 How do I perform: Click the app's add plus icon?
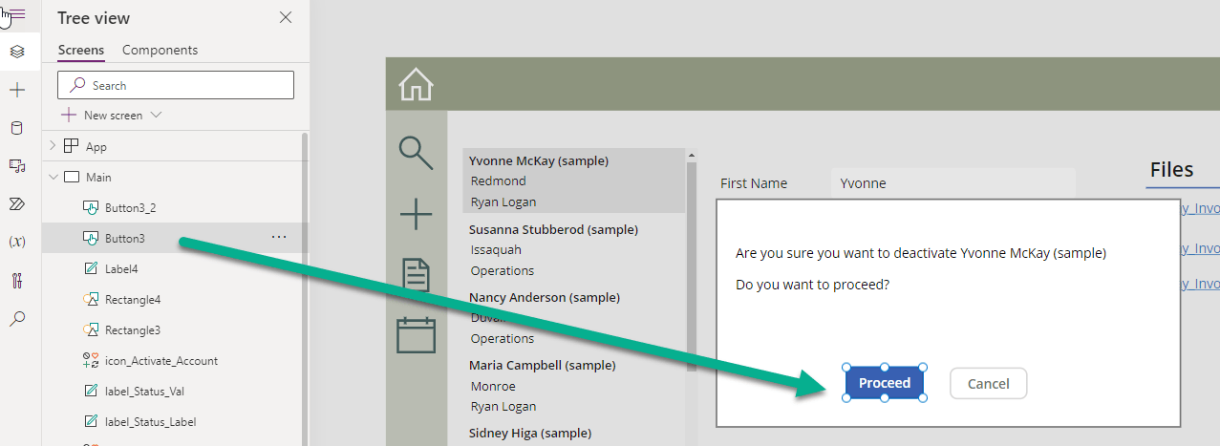click(416, 214)
